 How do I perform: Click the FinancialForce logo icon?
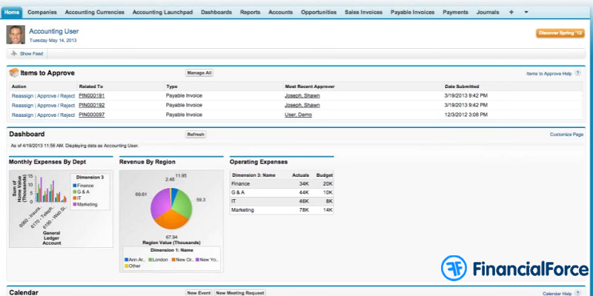[453, 268]
